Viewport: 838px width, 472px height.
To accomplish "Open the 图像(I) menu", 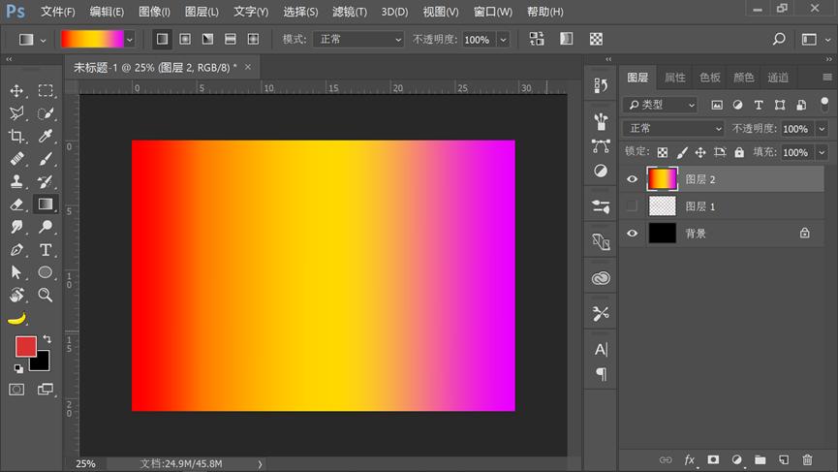I will click(x=154, y=12).
